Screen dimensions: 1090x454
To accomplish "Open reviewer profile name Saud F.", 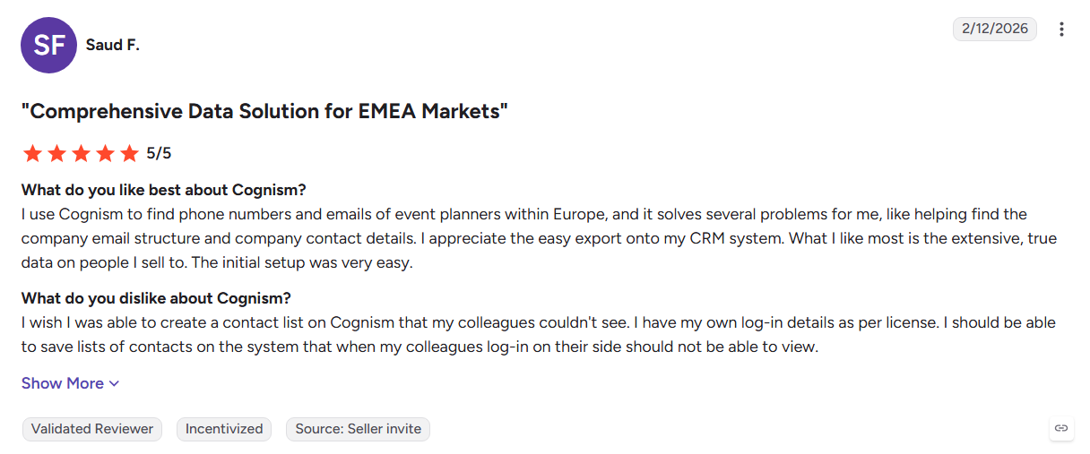I will coord(113,45).
